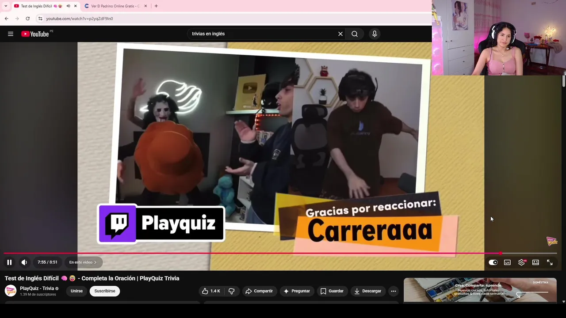Close the 'Ver El Padrino' tab
Screen dimensions: 566x318
pos(145,6)
